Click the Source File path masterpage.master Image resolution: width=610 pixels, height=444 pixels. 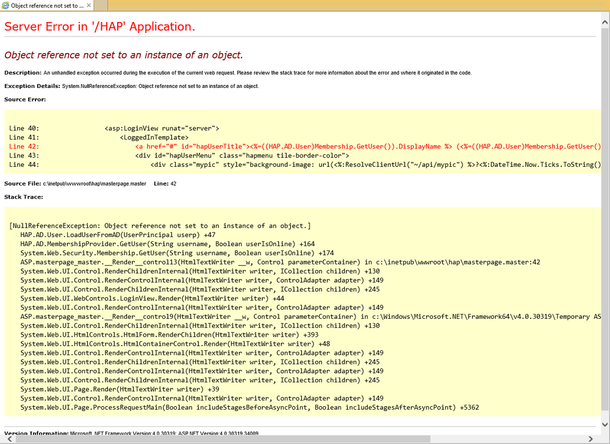(x=95, y=183)
